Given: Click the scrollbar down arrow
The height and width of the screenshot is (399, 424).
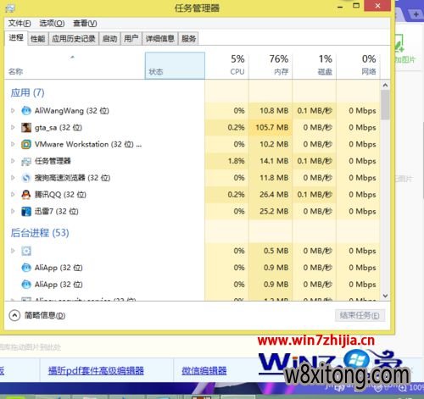Looking at the screenshot, I should coord(385,296).
